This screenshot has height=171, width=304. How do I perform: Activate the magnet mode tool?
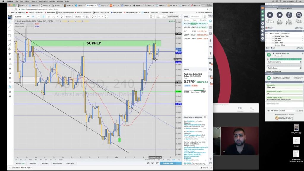[10, 68]
